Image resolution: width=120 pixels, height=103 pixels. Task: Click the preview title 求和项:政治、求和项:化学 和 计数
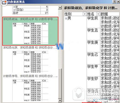tap(91, 8)
